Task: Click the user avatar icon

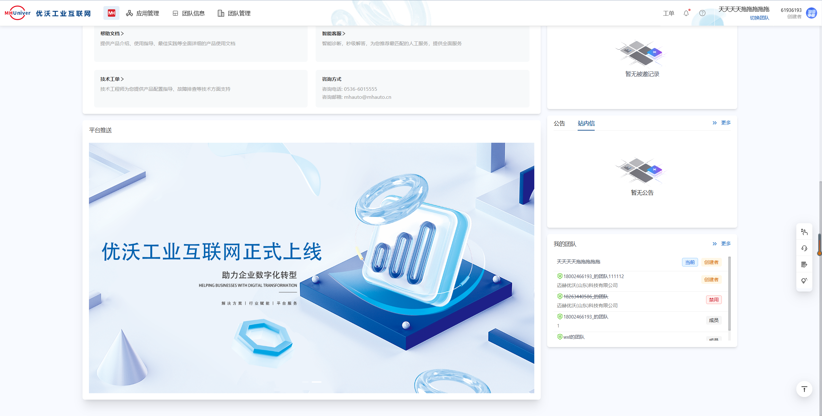Action: click(x=811, y=13)
